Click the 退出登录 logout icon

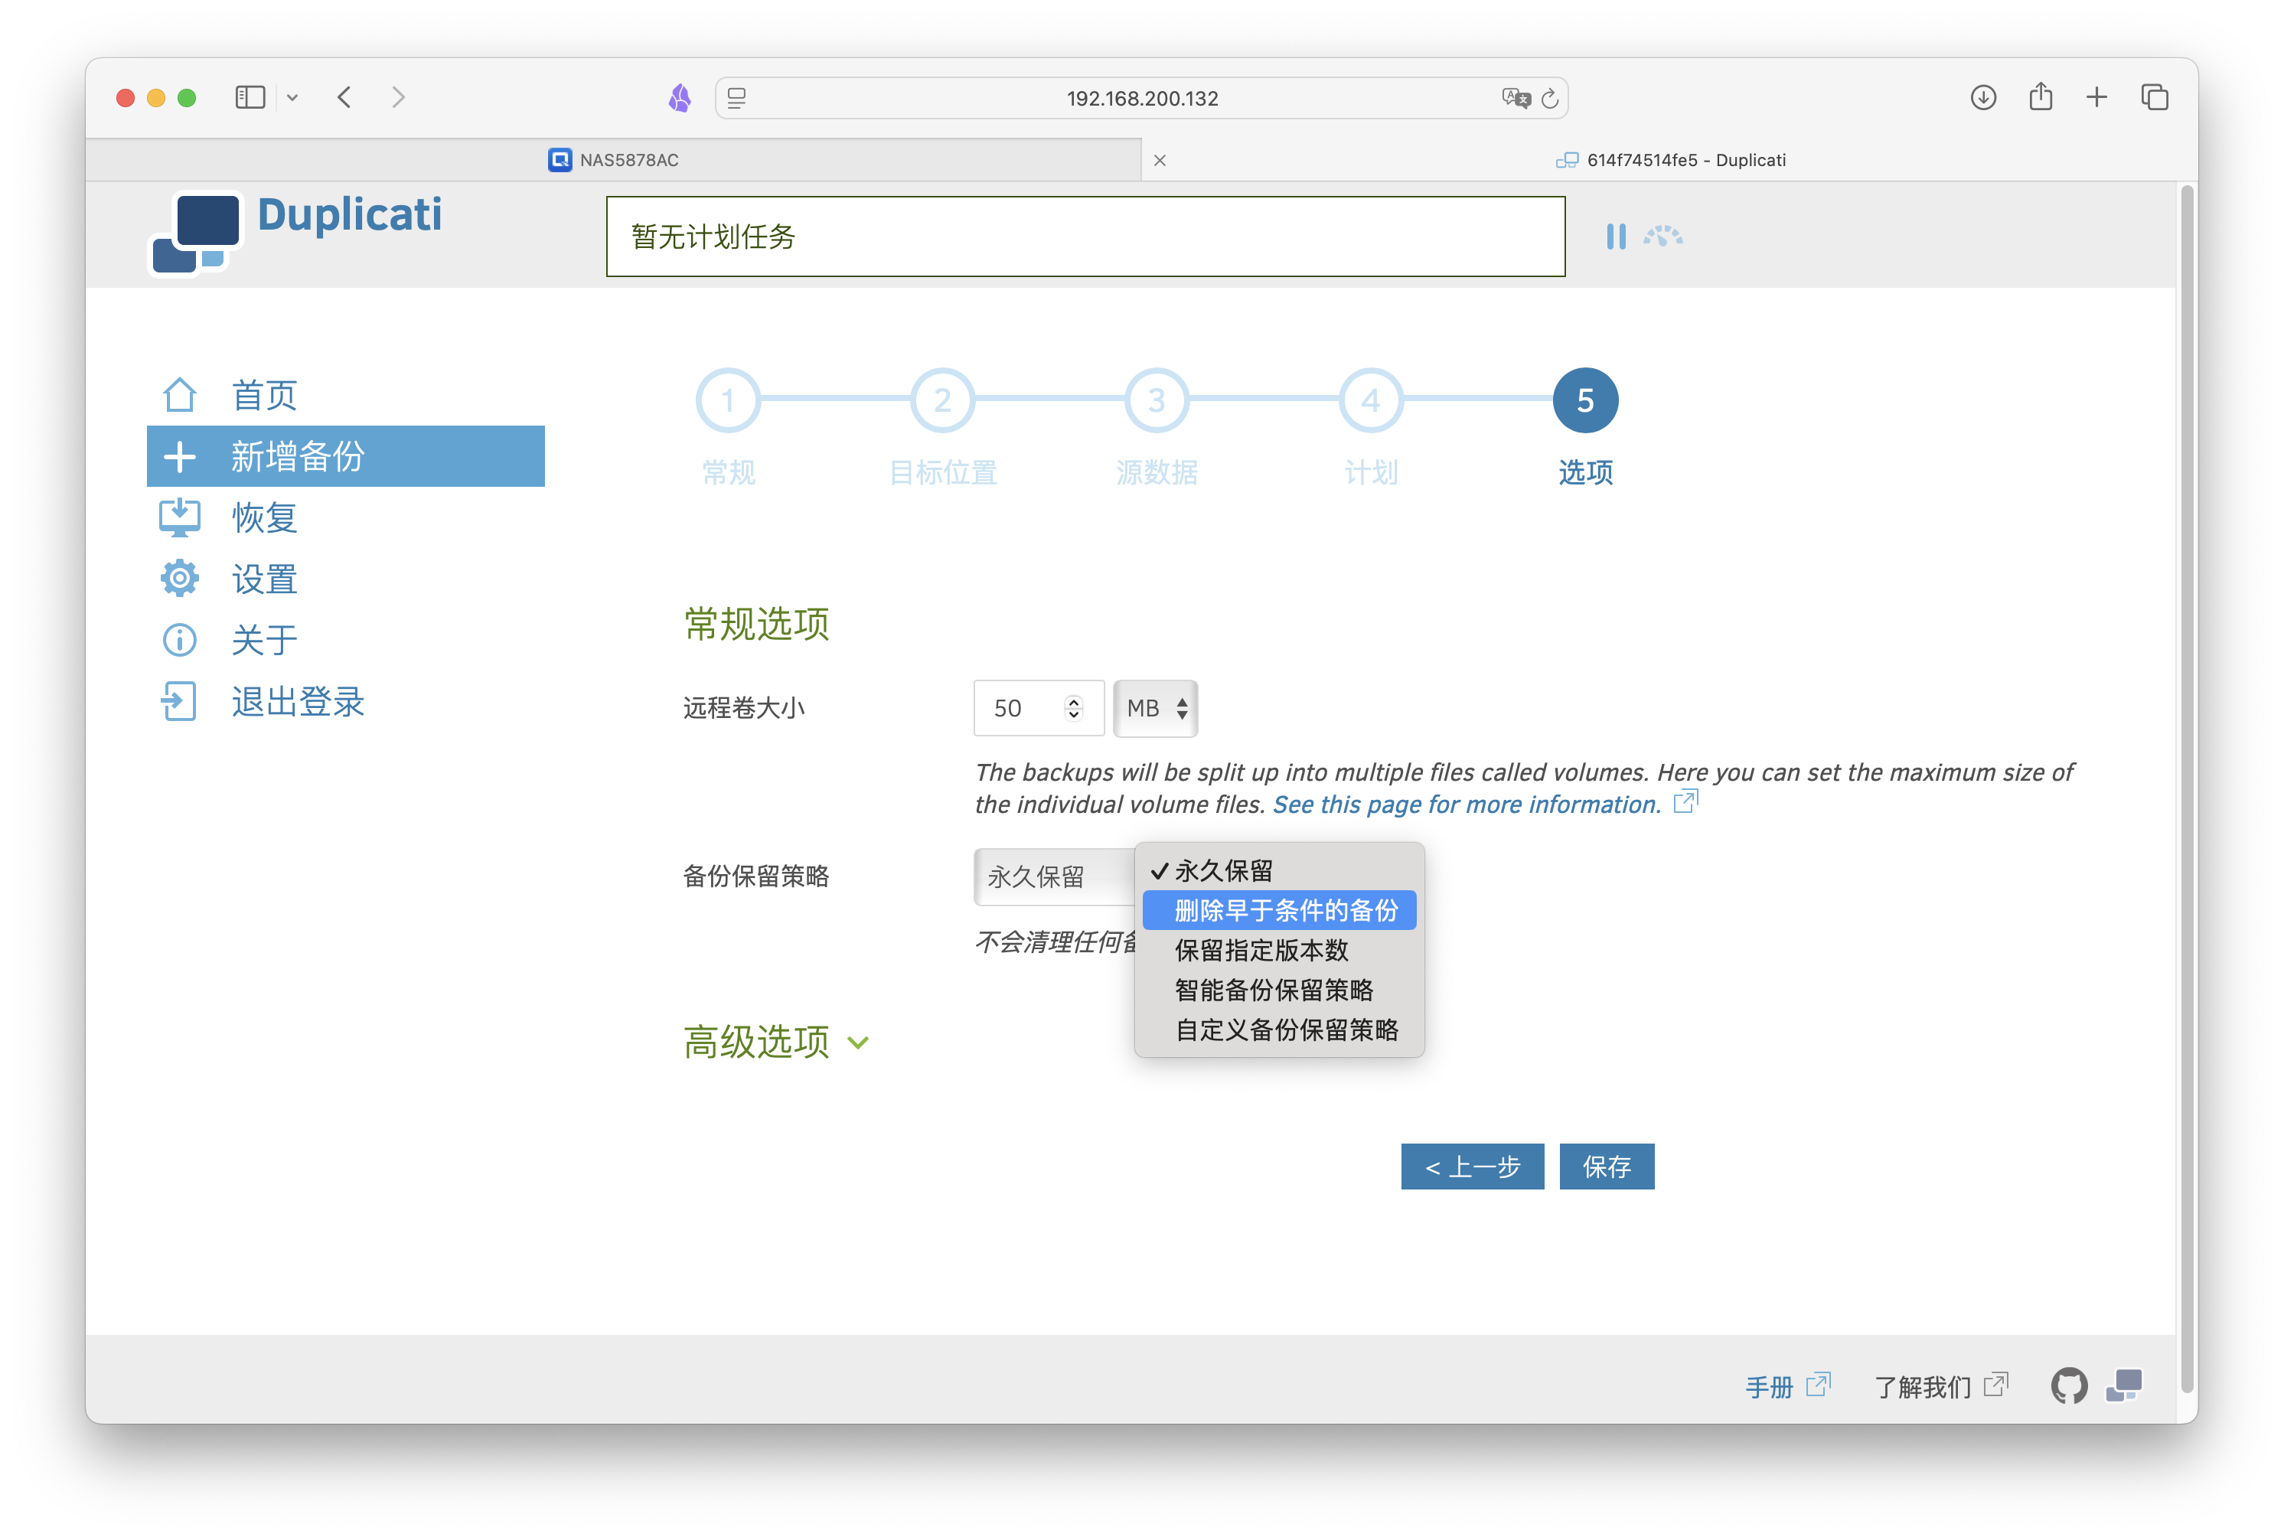tap(179, 702)
